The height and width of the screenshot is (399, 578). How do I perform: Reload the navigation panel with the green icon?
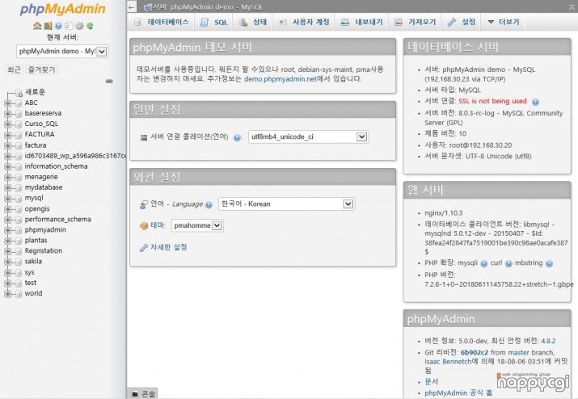tap(90, 26)
